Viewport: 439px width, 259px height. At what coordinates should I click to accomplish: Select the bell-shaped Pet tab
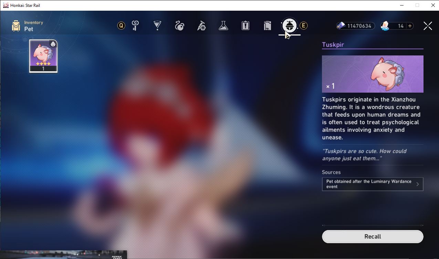289,25
